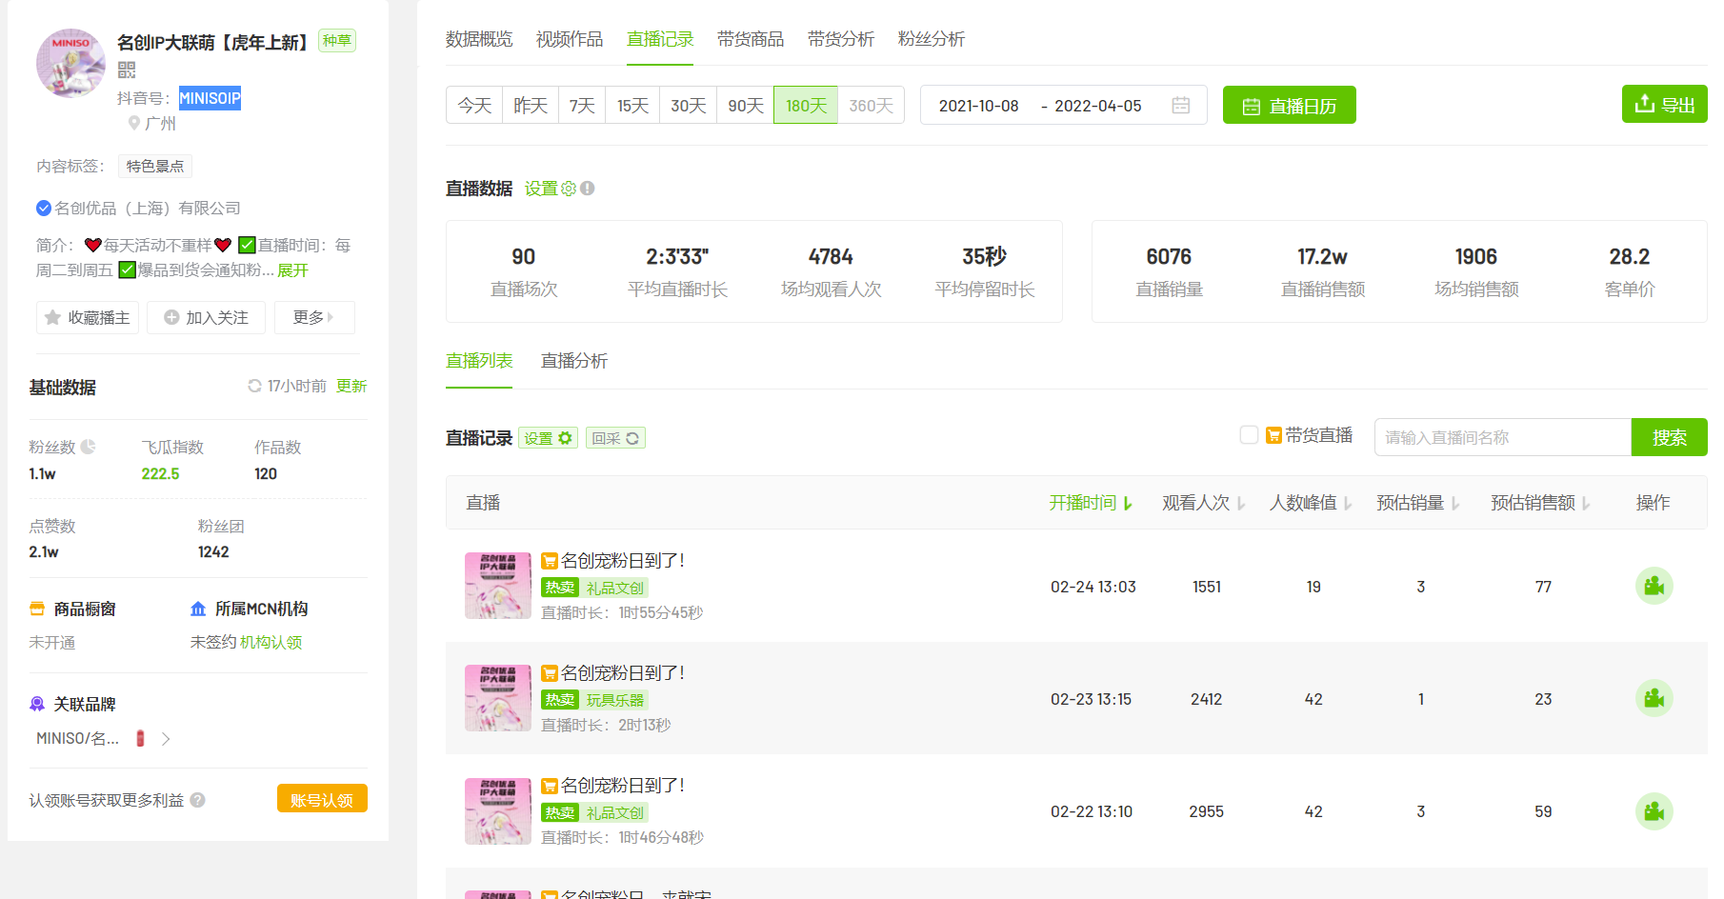Sort the list by 观看人次 column
The height and width of the screenshot is (899, 1724).
(x=1203, y=503)
